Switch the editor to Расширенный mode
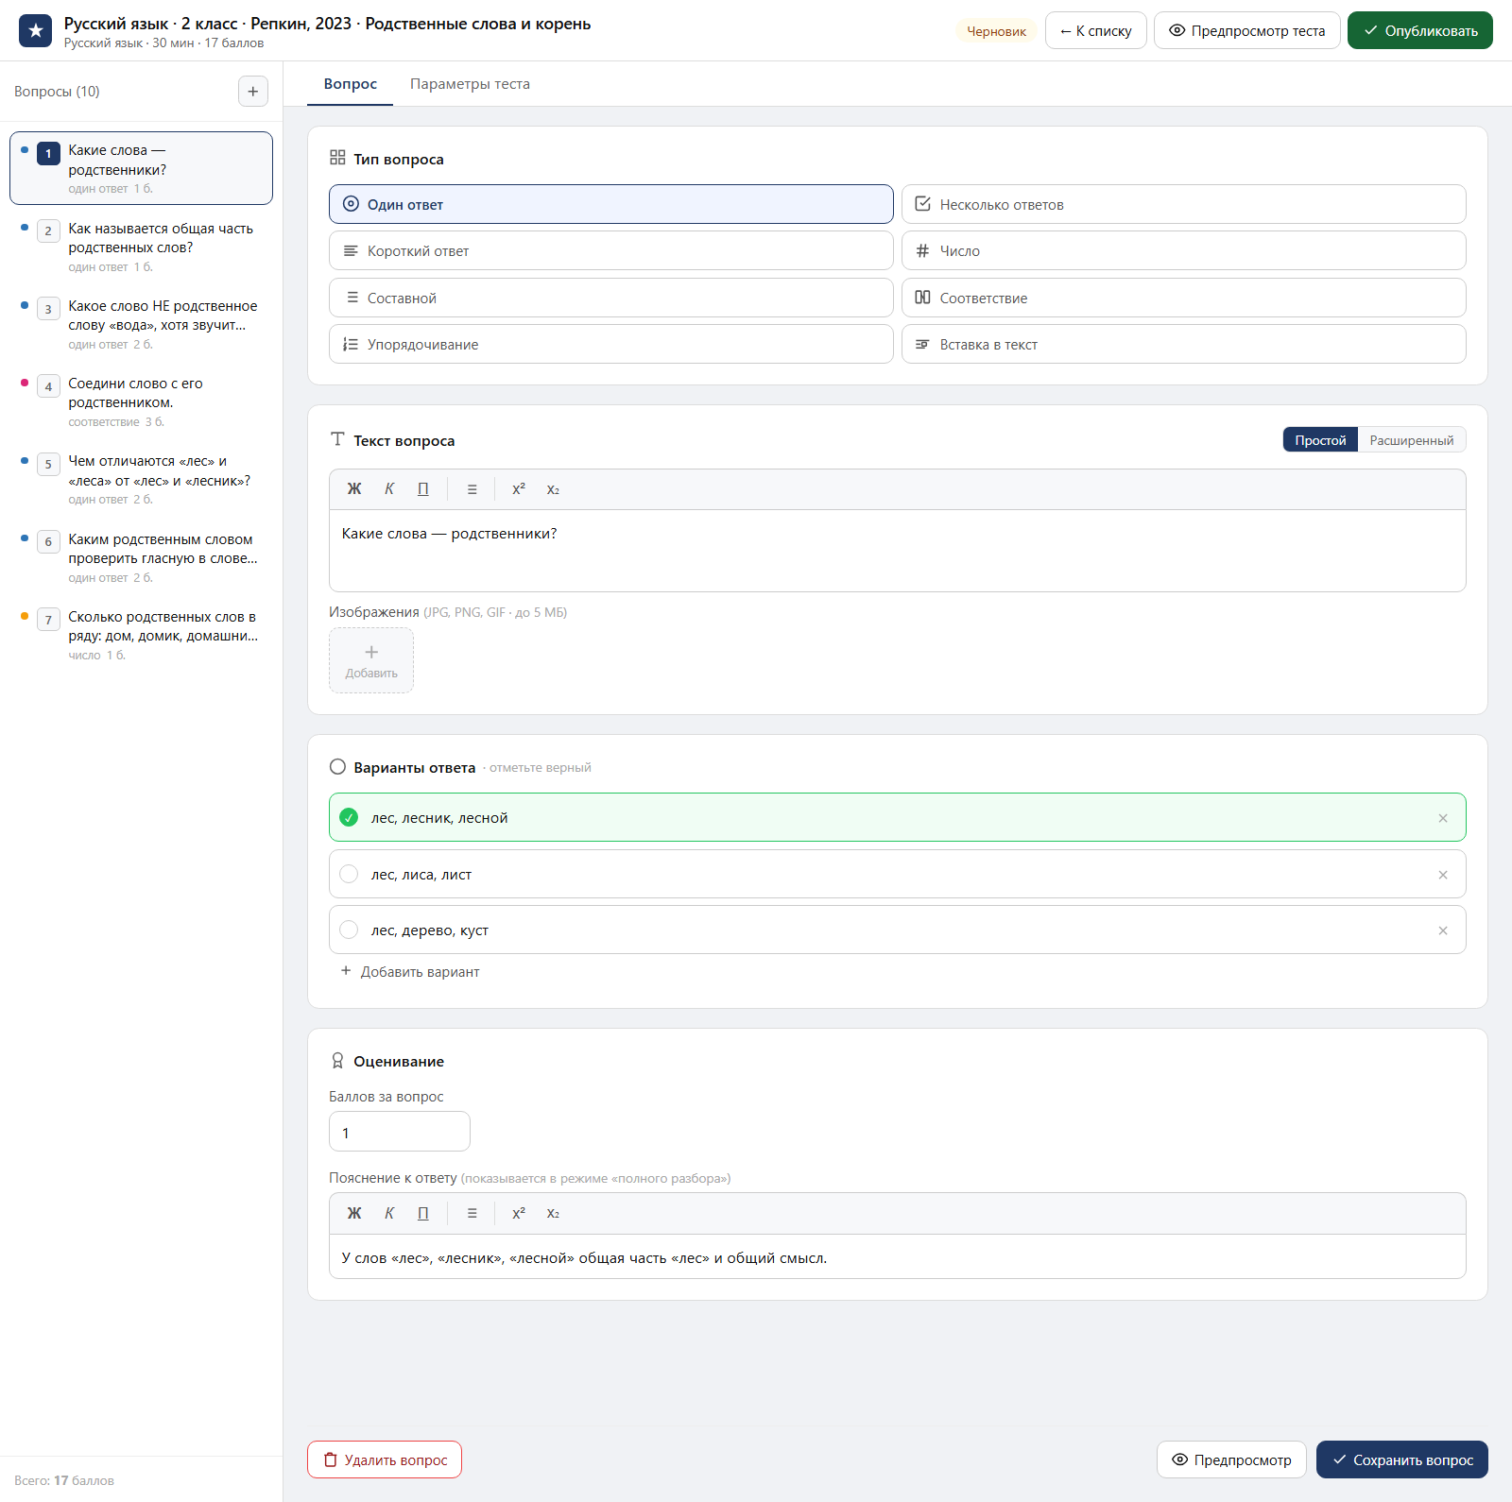Image resolution: width=1512 pixels, height=1502 pixels. pos(1411,440)
